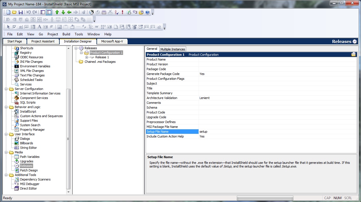Select the password field control icon
361x202 pixels.
pyautogui.click(x=147, y=27)
